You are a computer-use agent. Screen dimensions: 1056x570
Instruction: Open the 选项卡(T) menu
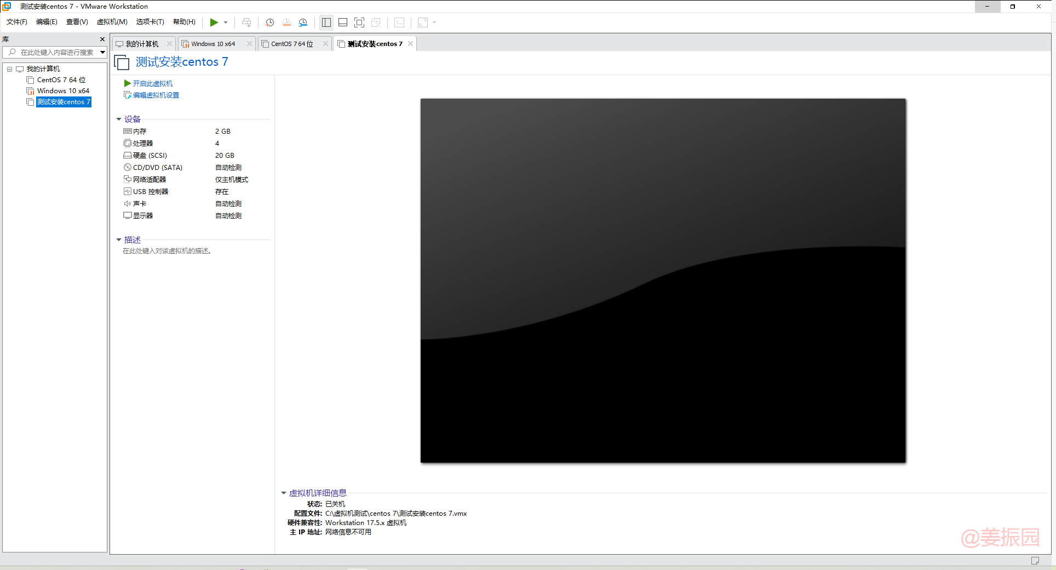(x=150, y=22)
